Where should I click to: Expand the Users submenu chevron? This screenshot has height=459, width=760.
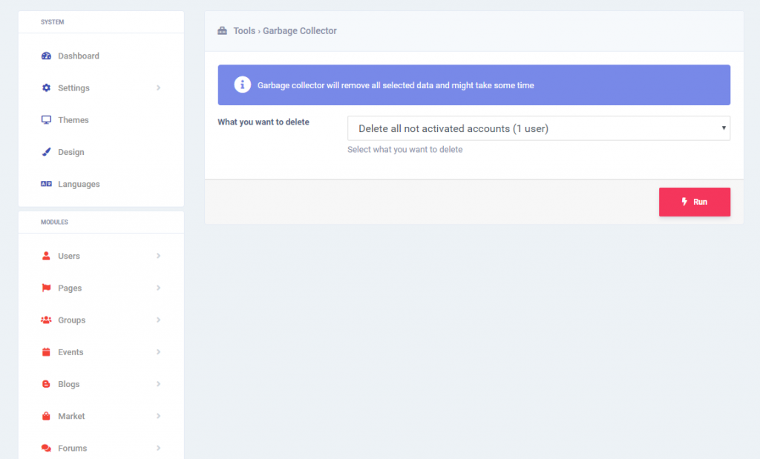[159, 256]
